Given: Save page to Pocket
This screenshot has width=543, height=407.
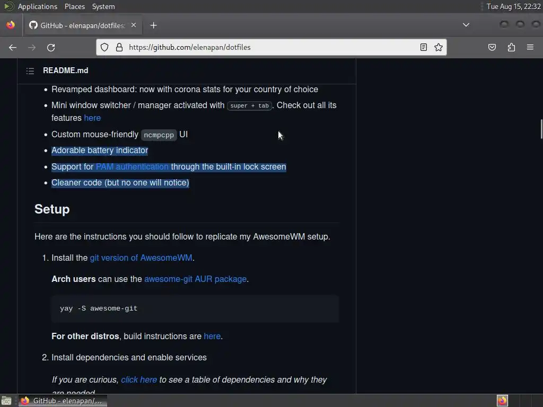Looking at the screenshot, I should click(492, 47).
